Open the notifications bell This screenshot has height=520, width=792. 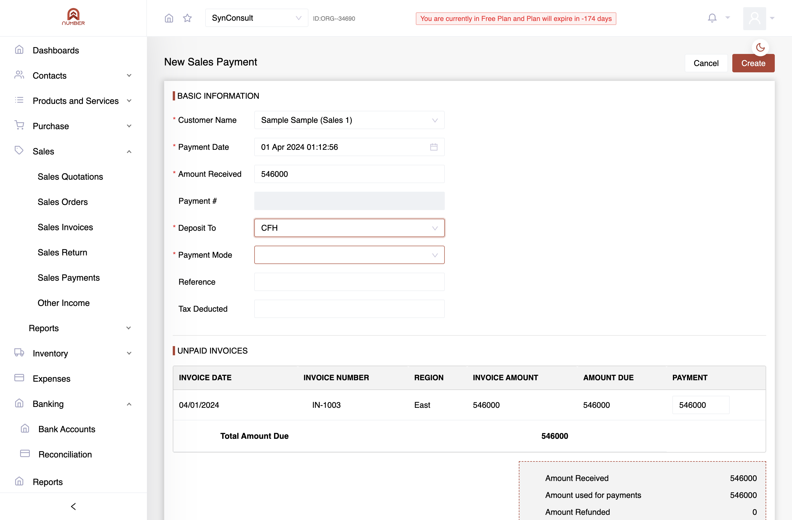712,18
